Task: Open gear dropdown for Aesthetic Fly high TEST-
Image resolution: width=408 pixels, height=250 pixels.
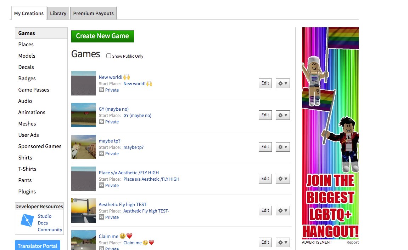Action: tap(283, 210)
